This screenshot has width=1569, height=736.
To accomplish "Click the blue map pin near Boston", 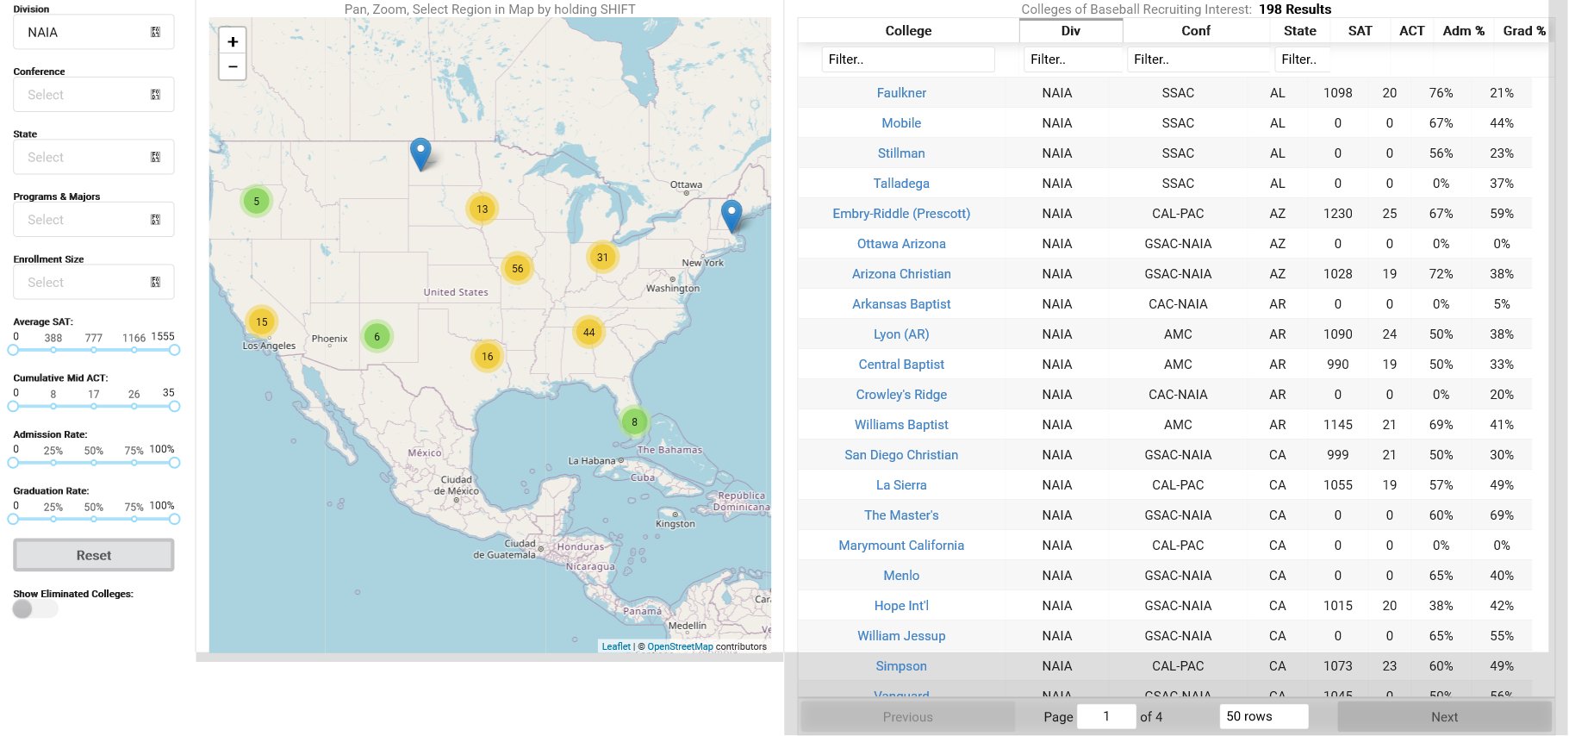I will [732, 216].
